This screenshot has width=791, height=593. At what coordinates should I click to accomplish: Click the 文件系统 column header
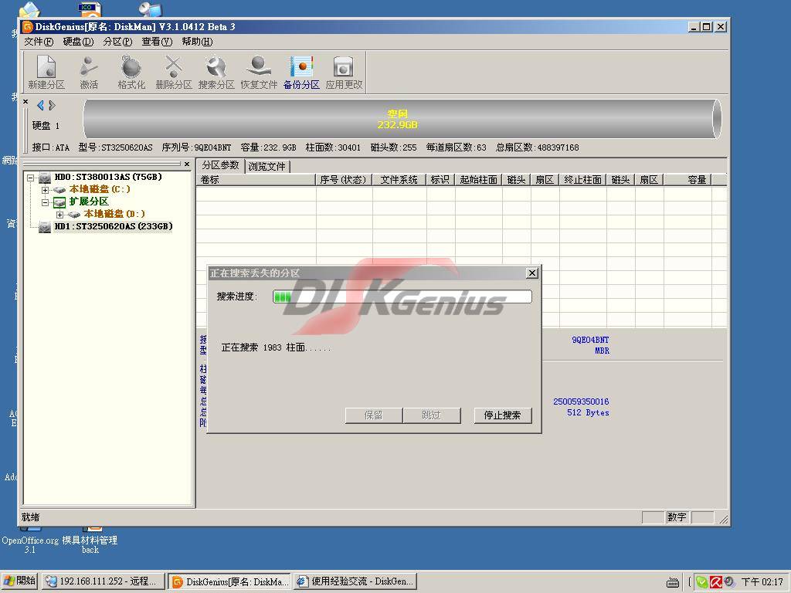tap(399, 179)
